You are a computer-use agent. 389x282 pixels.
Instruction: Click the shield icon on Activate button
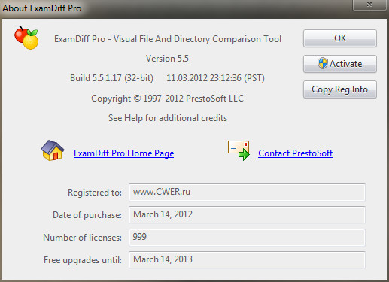click(x=322, y=63)
